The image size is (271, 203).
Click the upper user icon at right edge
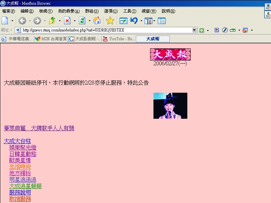[268, 7]
